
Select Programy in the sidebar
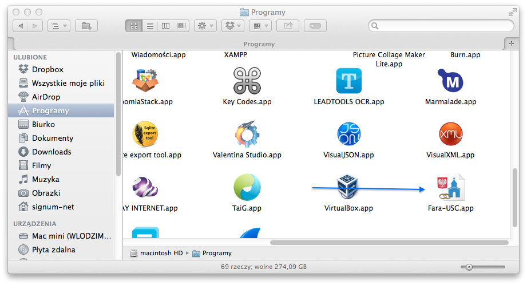click(x=62, y=110)
